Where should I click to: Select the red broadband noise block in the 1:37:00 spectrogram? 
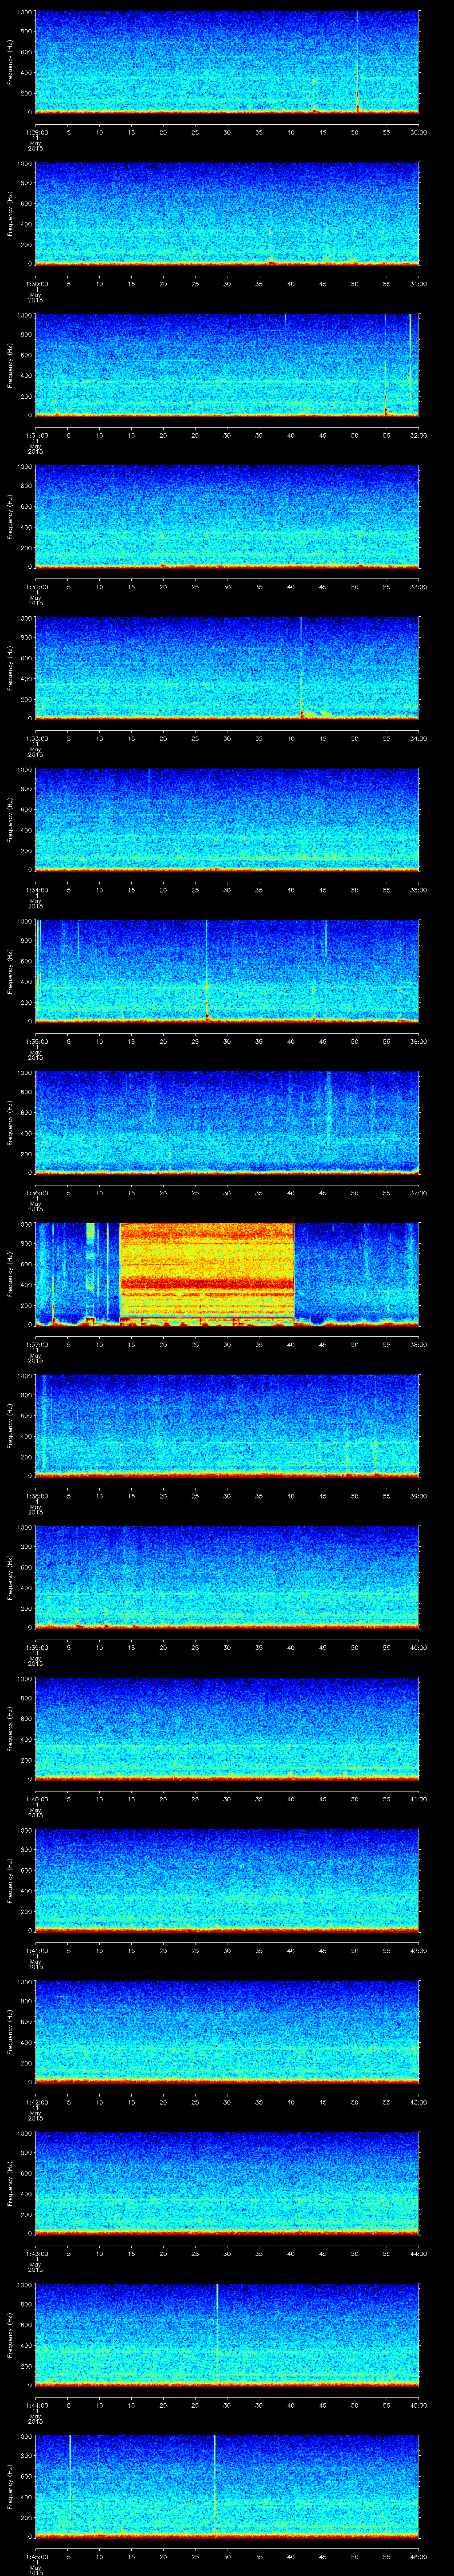click(x=207, y=1274)
